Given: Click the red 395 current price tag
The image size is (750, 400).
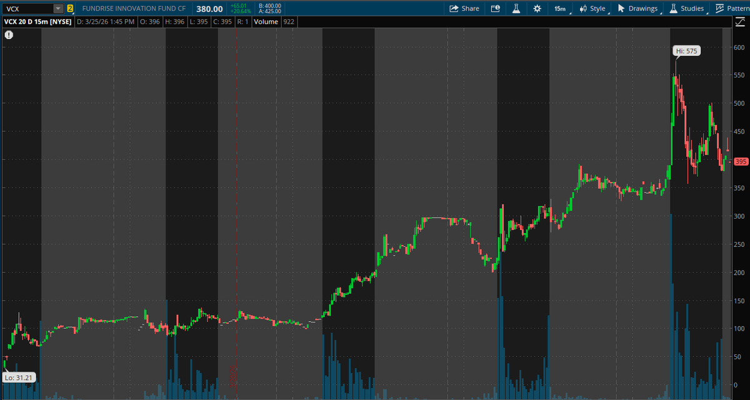Looking at the screenshot, I should point(741,162).
